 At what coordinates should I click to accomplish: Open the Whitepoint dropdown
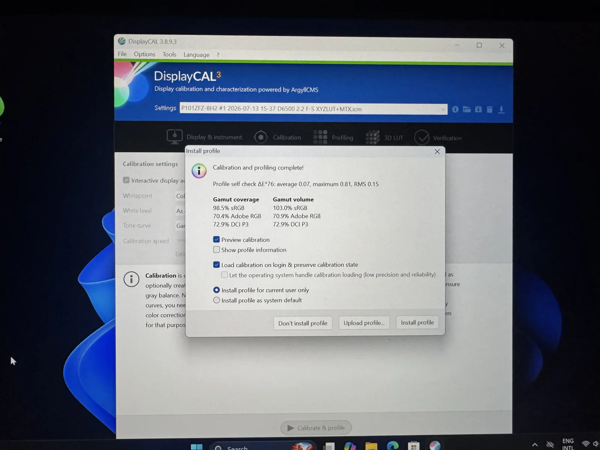180,196
